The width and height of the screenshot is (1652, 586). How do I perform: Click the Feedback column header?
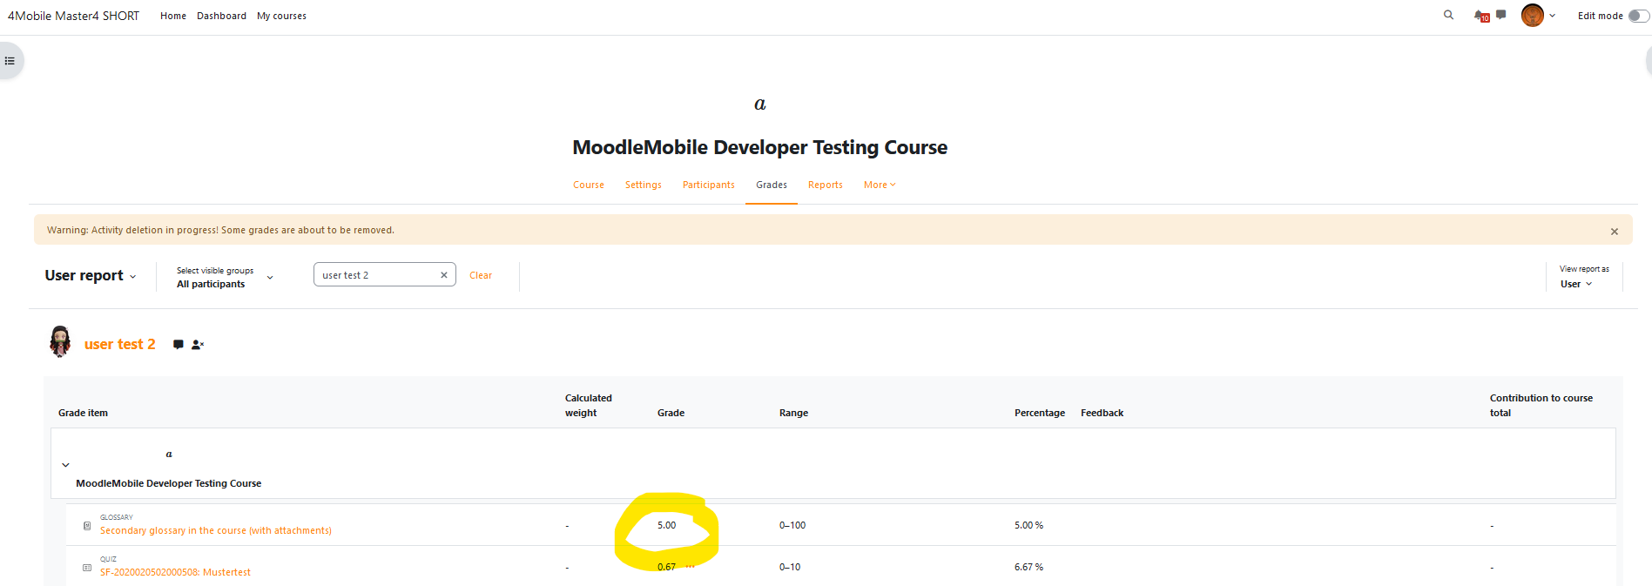(x=1102, y=413)
